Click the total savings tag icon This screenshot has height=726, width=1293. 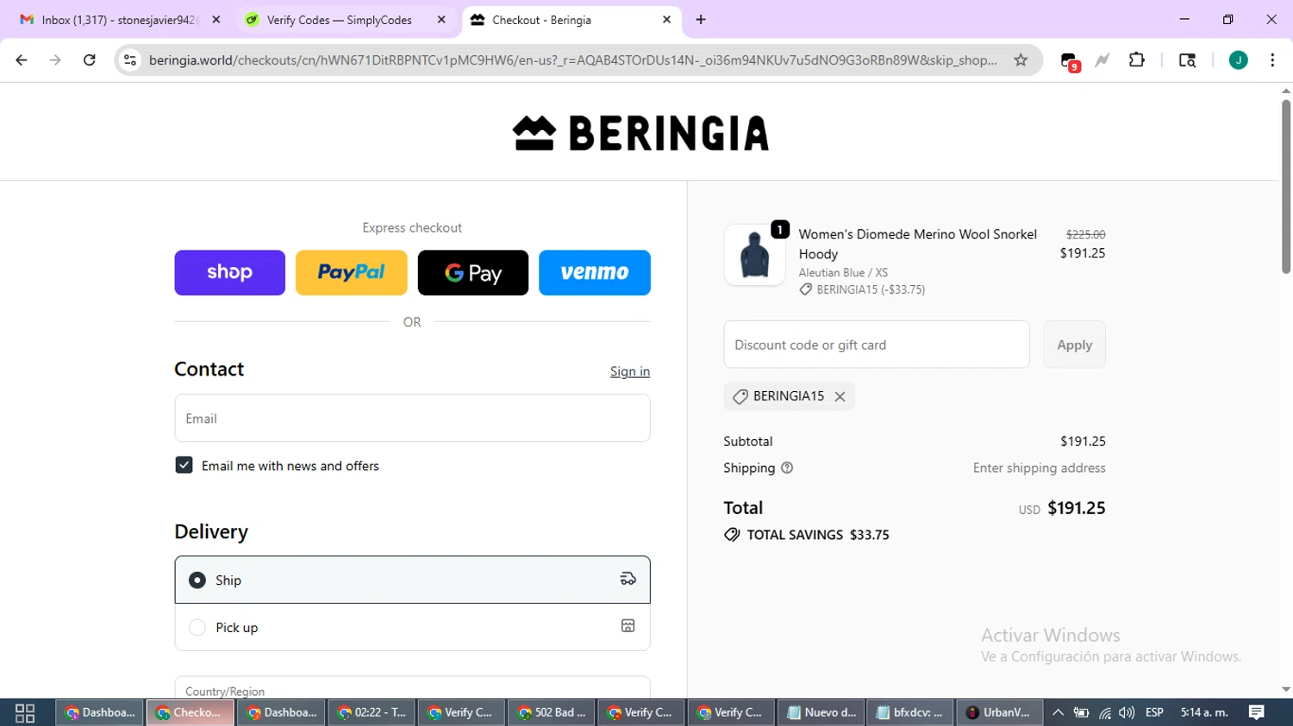coord(732,535)
